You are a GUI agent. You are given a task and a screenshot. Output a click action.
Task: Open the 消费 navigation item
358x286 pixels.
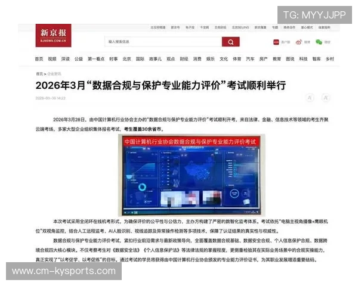[x=197, y=59]
